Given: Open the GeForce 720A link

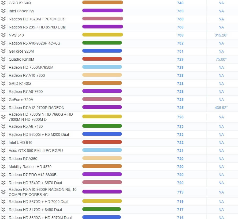Looking at the screenshot, I should (x=21, y=100).
